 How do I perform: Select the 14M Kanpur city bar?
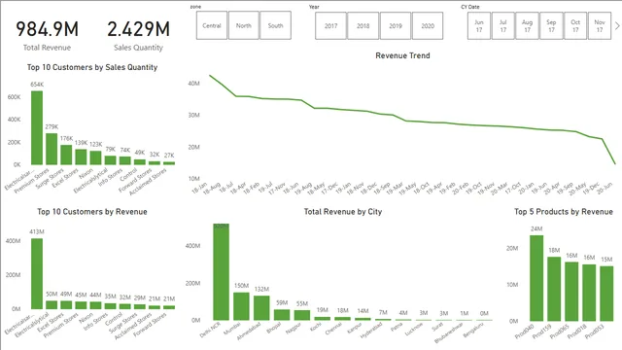[363, 319]
